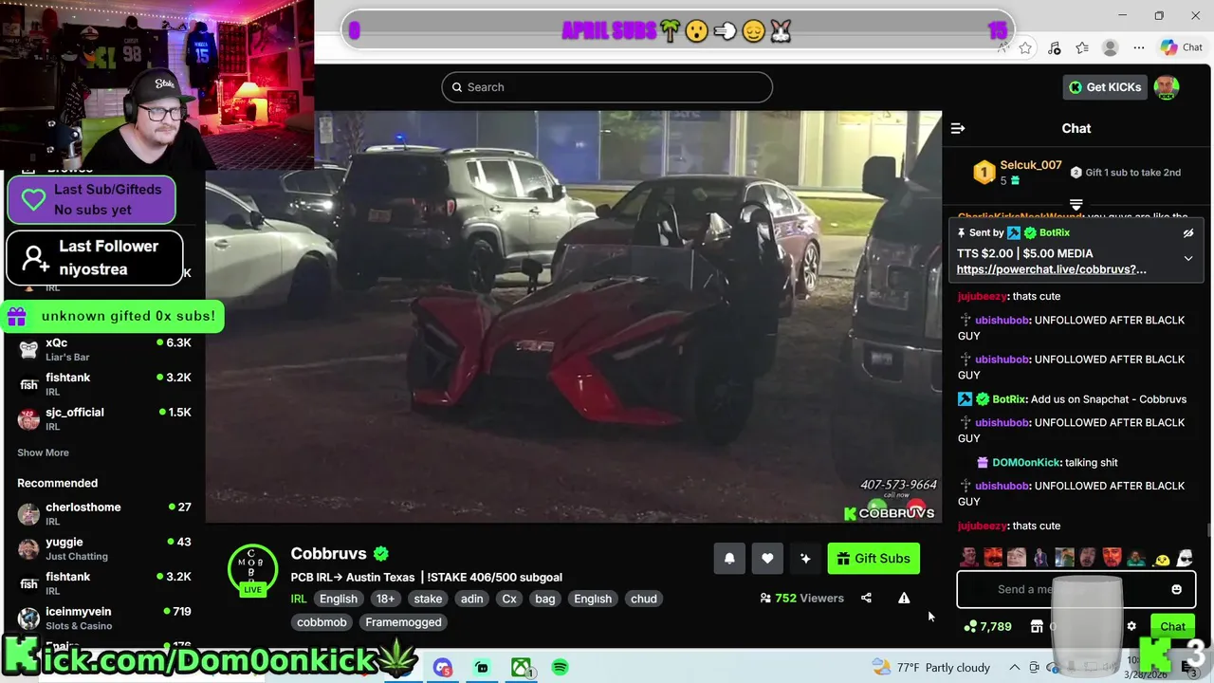The width and height of the screenshot is (1214, 683).
Task: Open the emoji picker in message box
Action: coord(1177,589)
